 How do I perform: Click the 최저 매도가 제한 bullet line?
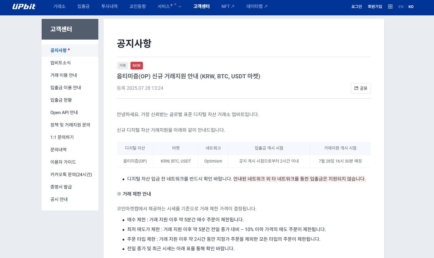point(226,229)
